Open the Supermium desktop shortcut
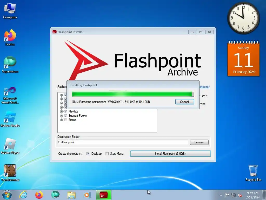The width and height of the screenshot is (266, 200). click(x=10, y=65)
